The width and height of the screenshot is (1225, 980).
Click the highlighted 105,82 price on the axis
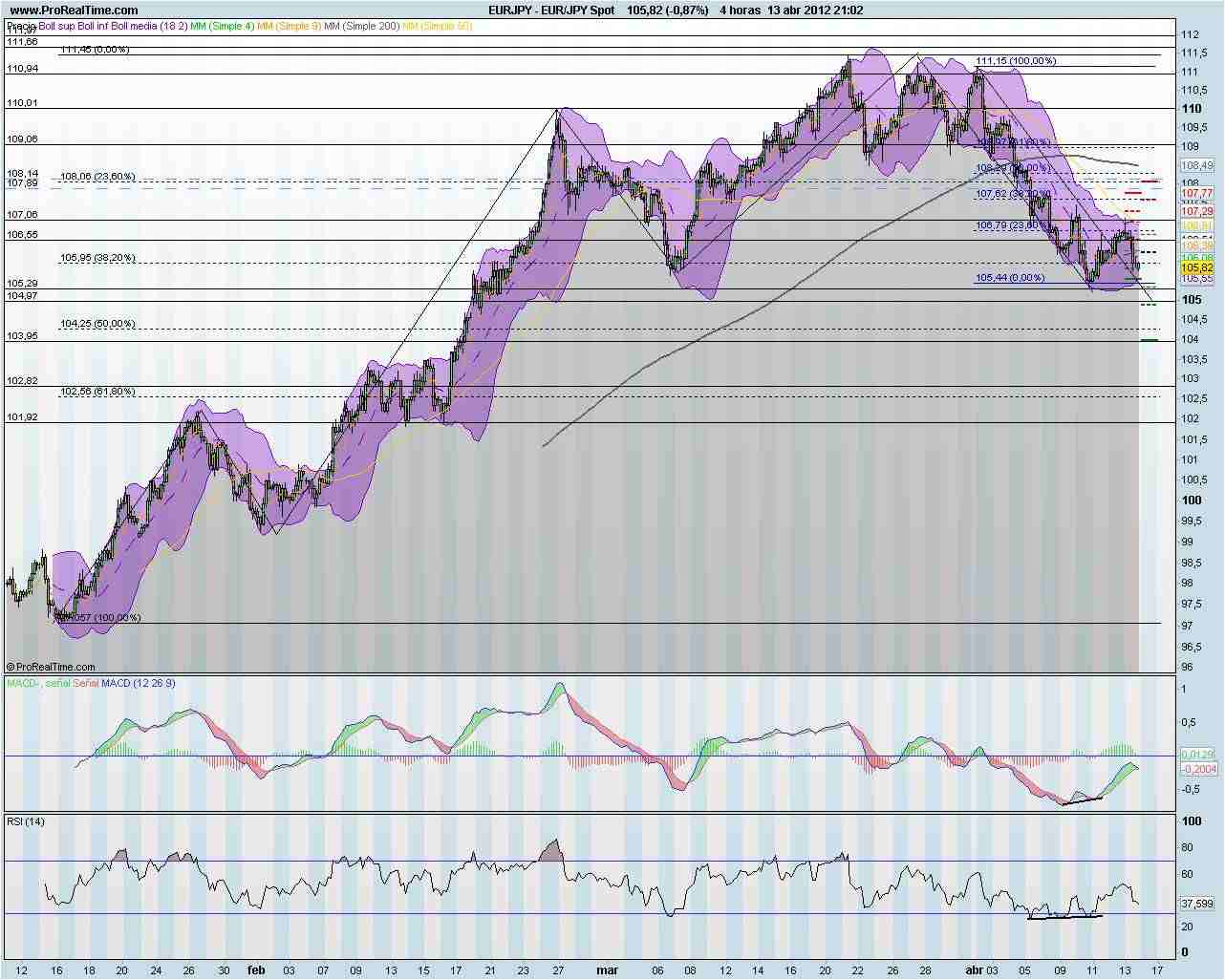click(1196, 268)
